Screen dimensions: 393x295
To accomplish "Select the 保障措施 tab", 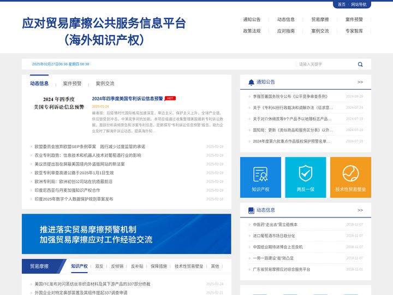I will click(x=159, y=267).
